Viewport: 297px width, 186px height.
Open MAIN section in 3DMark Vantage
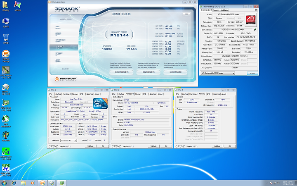pyautogui.click(x=58, y=27)
